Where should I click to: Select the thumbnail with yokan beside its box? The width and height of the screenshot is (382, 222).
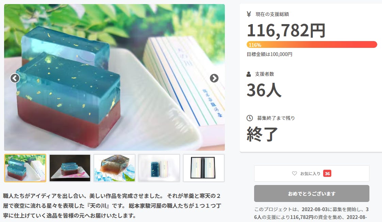click(159, 168)
